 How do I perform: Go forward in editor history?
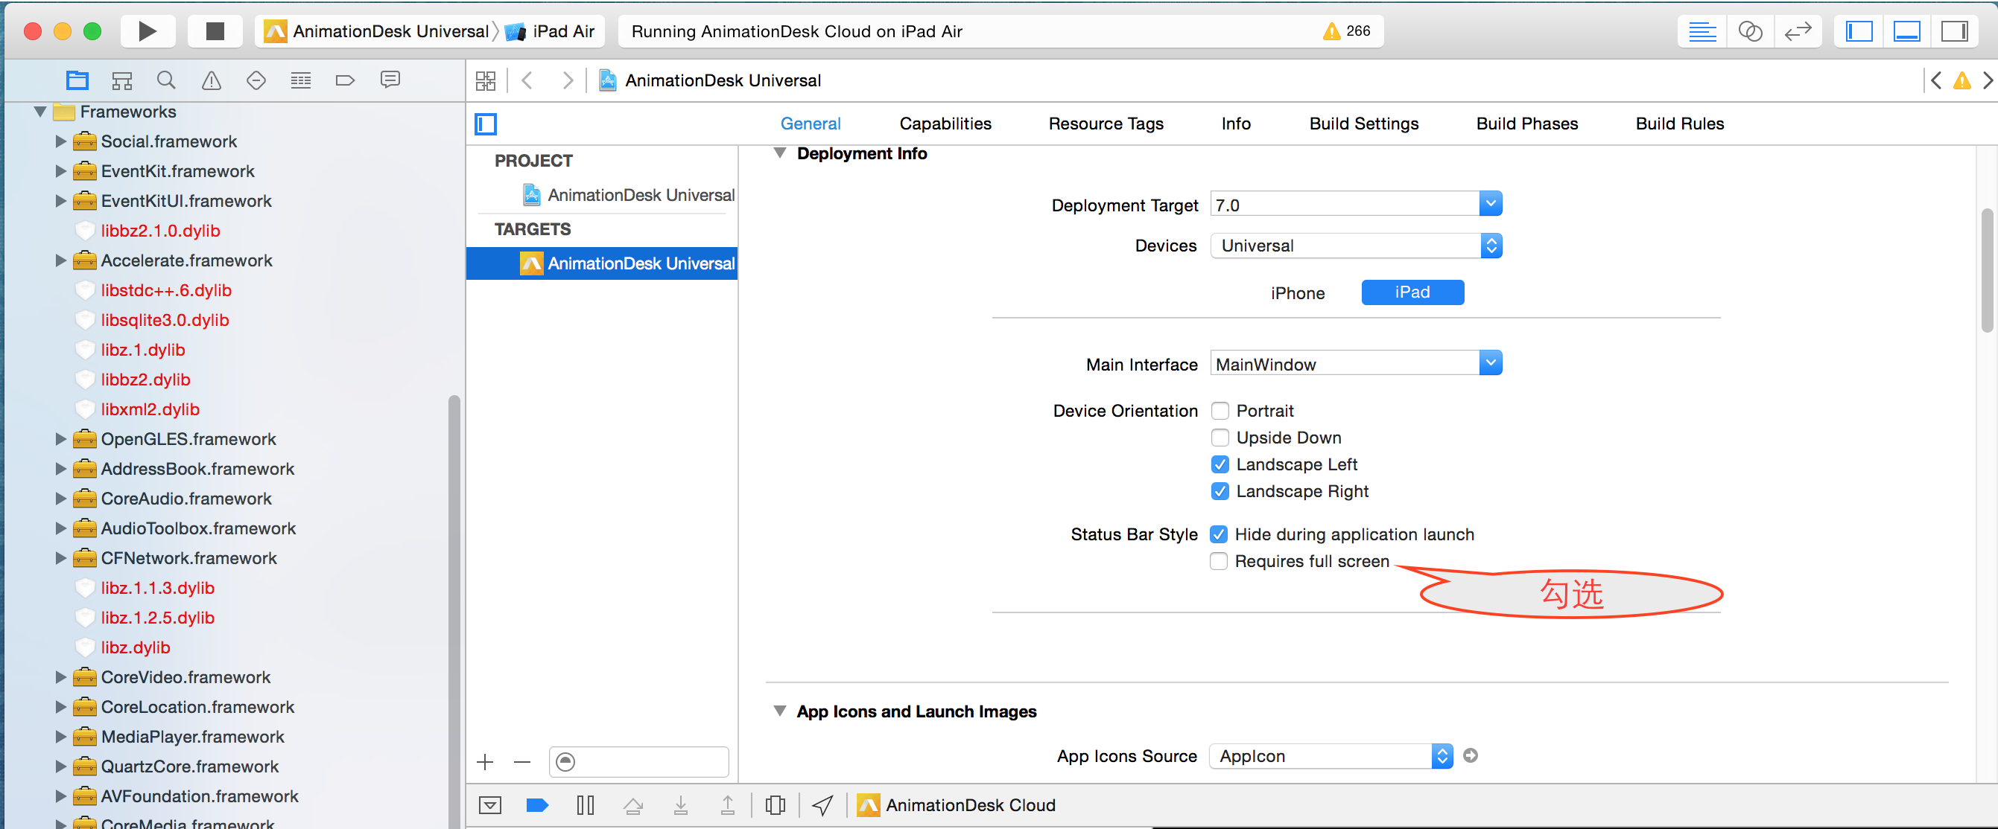(x=568, y=80)
